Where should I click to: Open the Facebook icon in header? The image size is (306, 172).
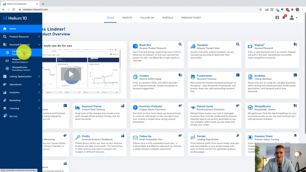[277, 18]
